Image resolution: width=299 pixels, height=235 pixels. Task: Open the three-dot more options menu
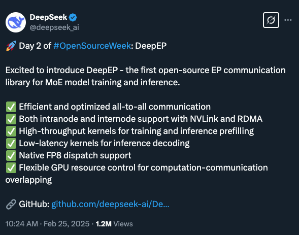pyautogui.click(x=288, y=20)
